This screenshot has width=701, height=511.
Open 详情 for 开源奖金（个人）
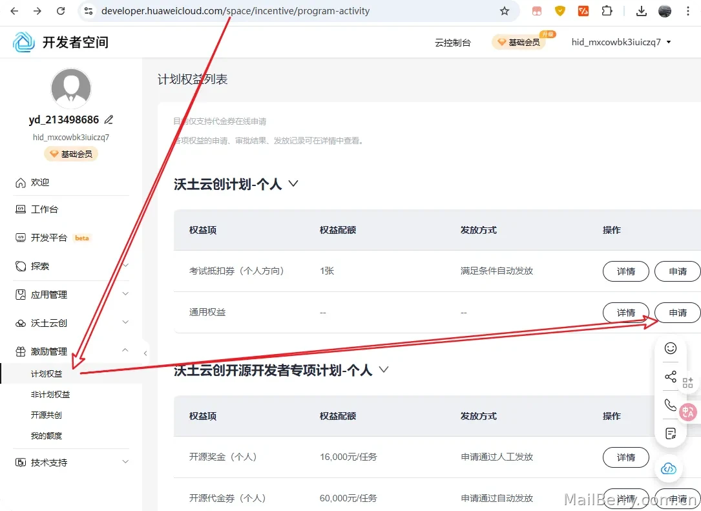pos(626,457)
